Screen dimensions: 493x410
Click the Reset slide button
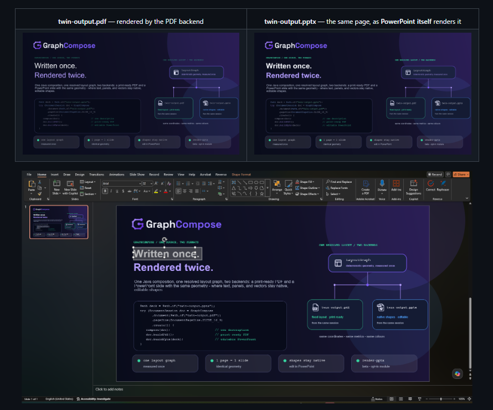[x=85, y=188]
